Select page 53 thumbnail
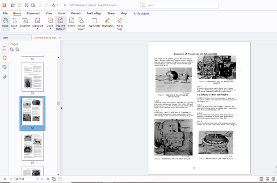Screen dimensions: 277x183 pos(33,77)
